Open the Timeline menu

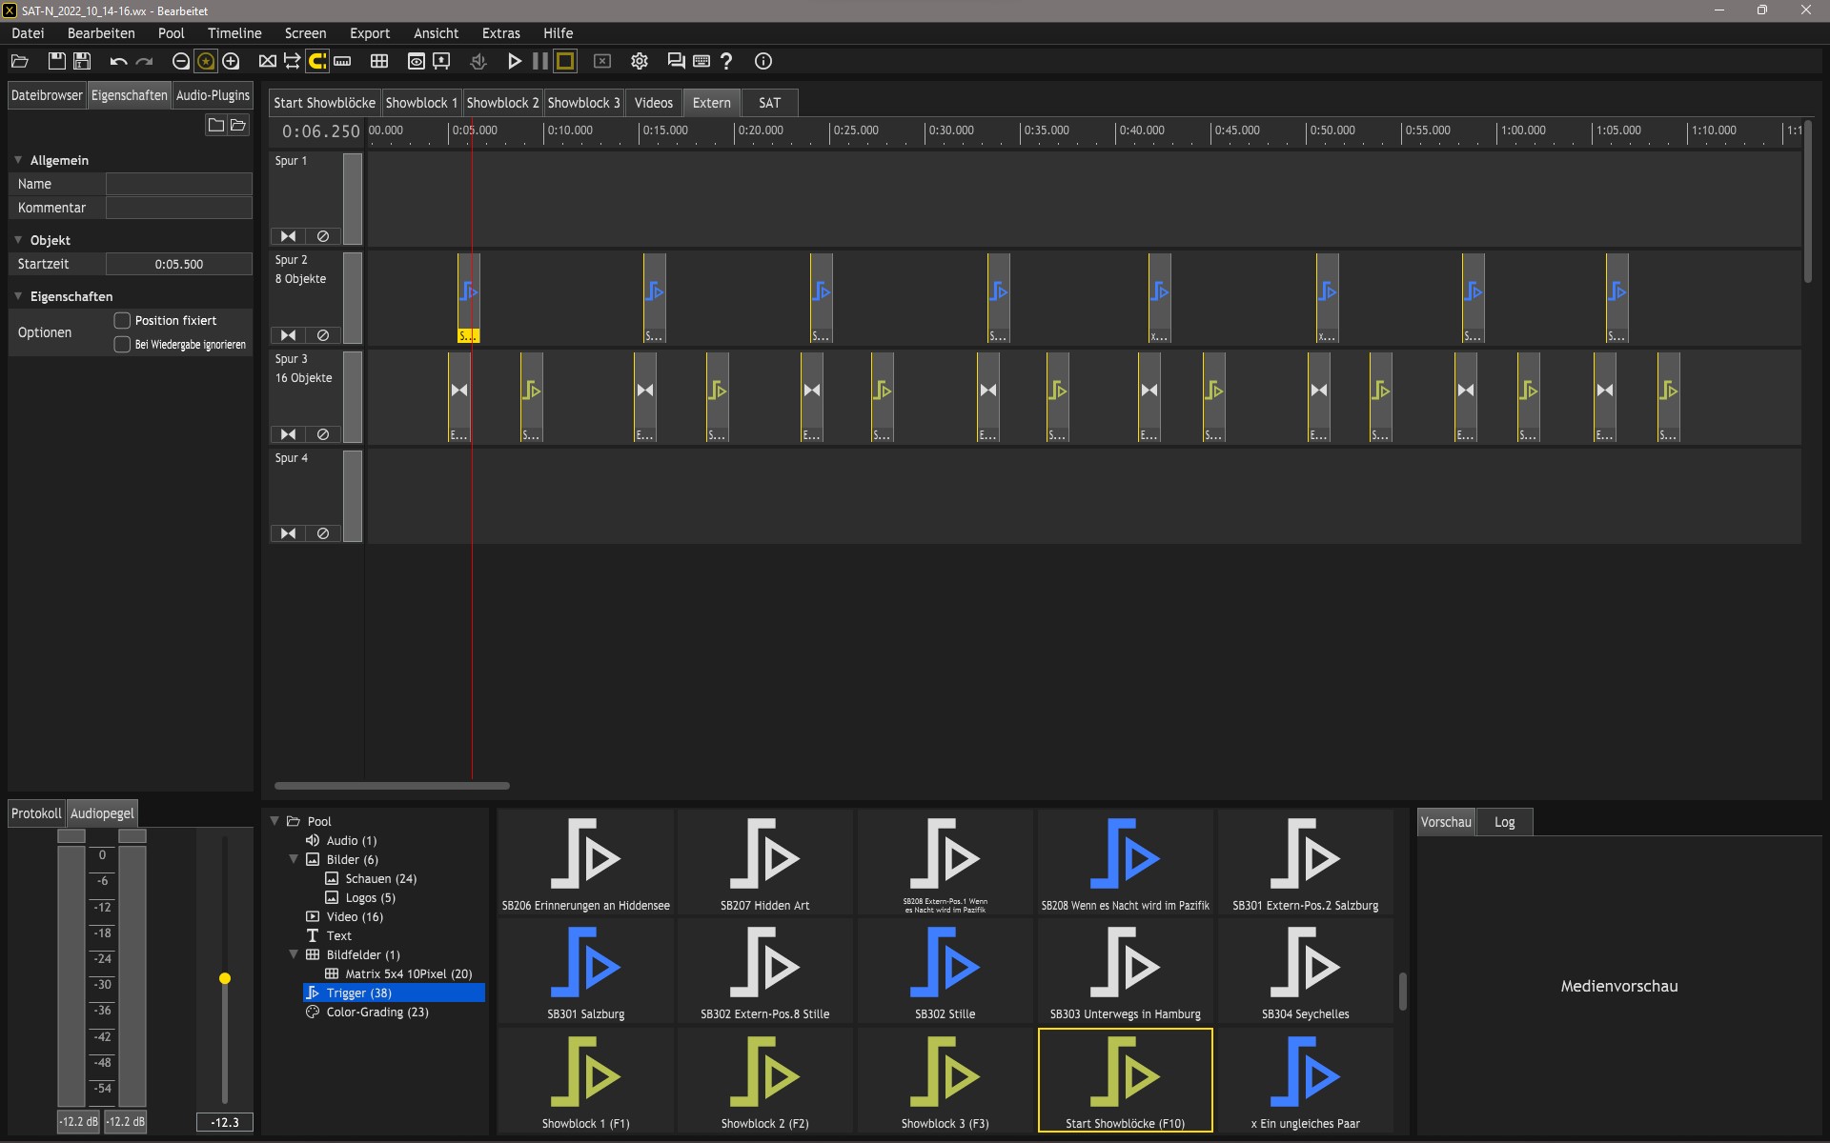pyautogui.click(x=234, y=33)
